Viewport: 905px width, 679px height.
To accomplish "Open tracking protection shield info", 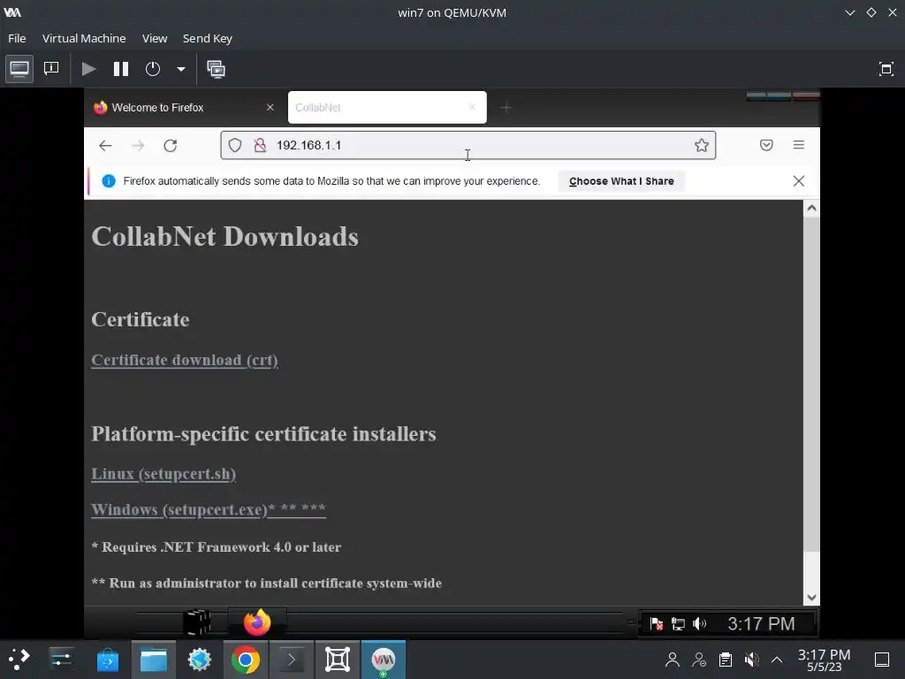I will [x=235, y=145].
